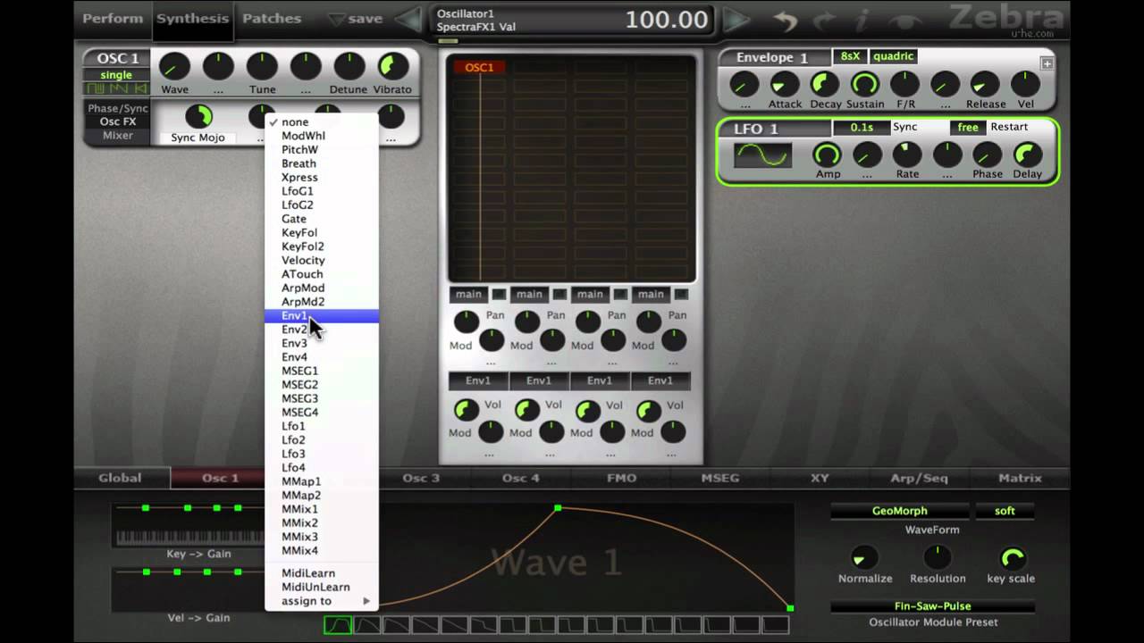The image size is (1144, 643).
Task: Click the LFO 1 sine waveform display
Action: (762, 155)
